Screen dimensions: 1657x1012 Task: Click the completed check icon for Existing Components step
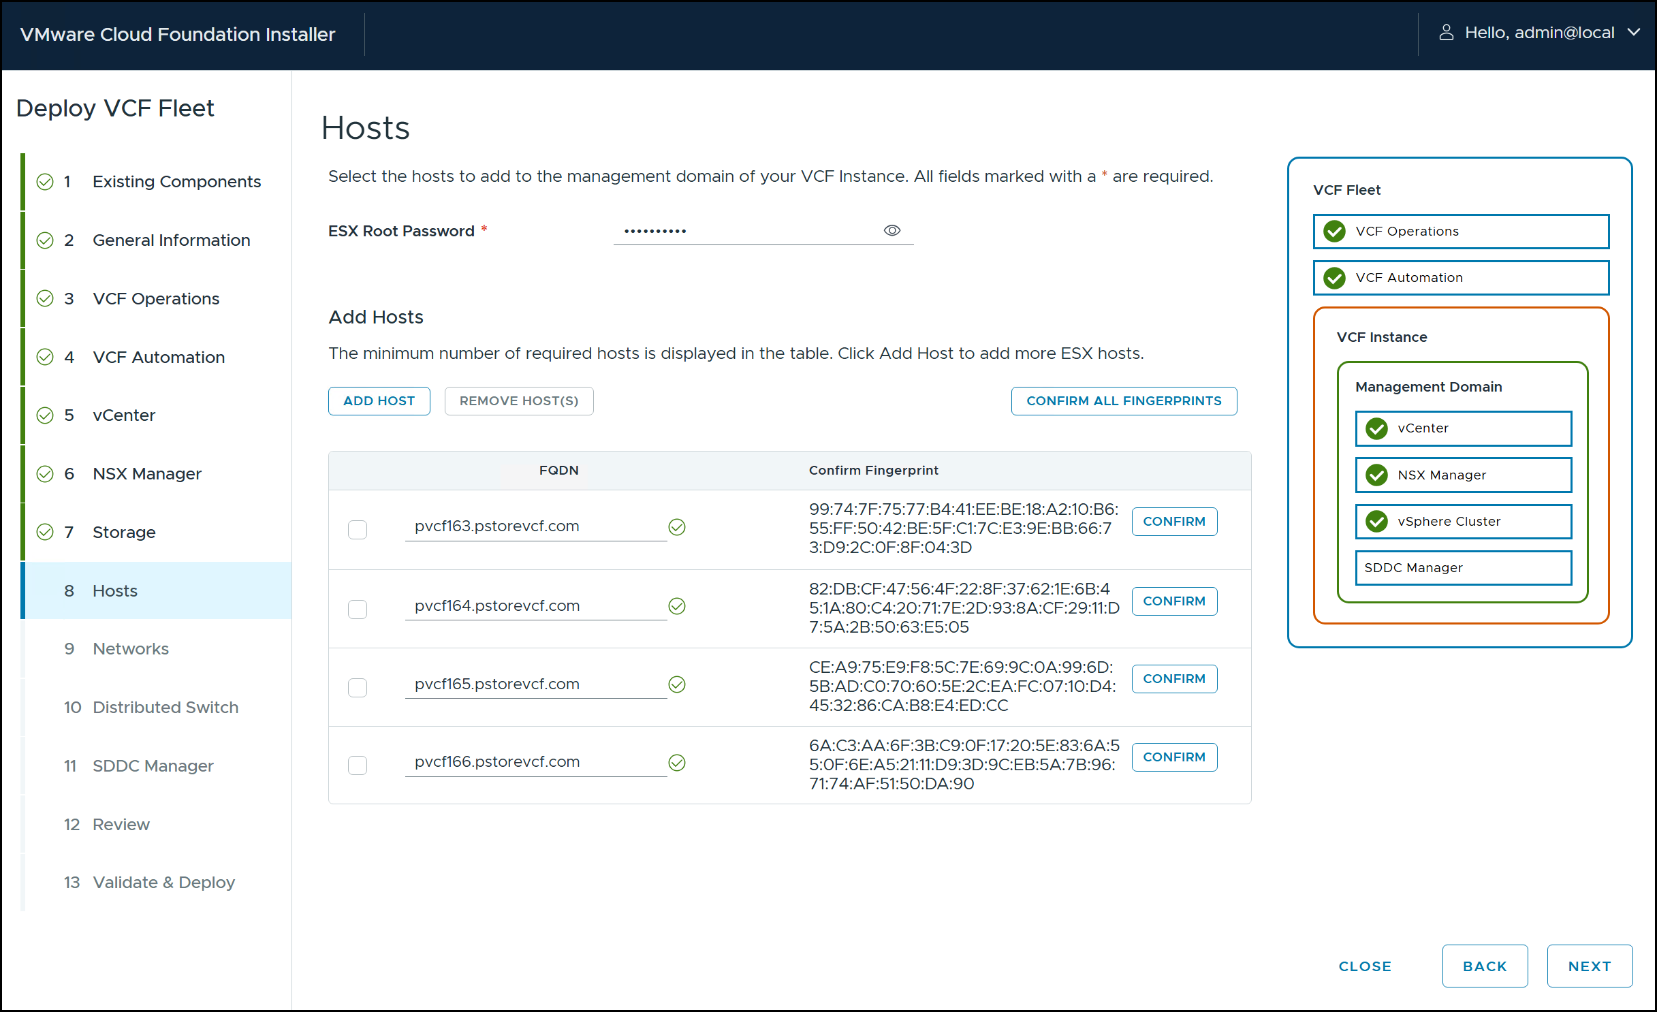[45, 182]
